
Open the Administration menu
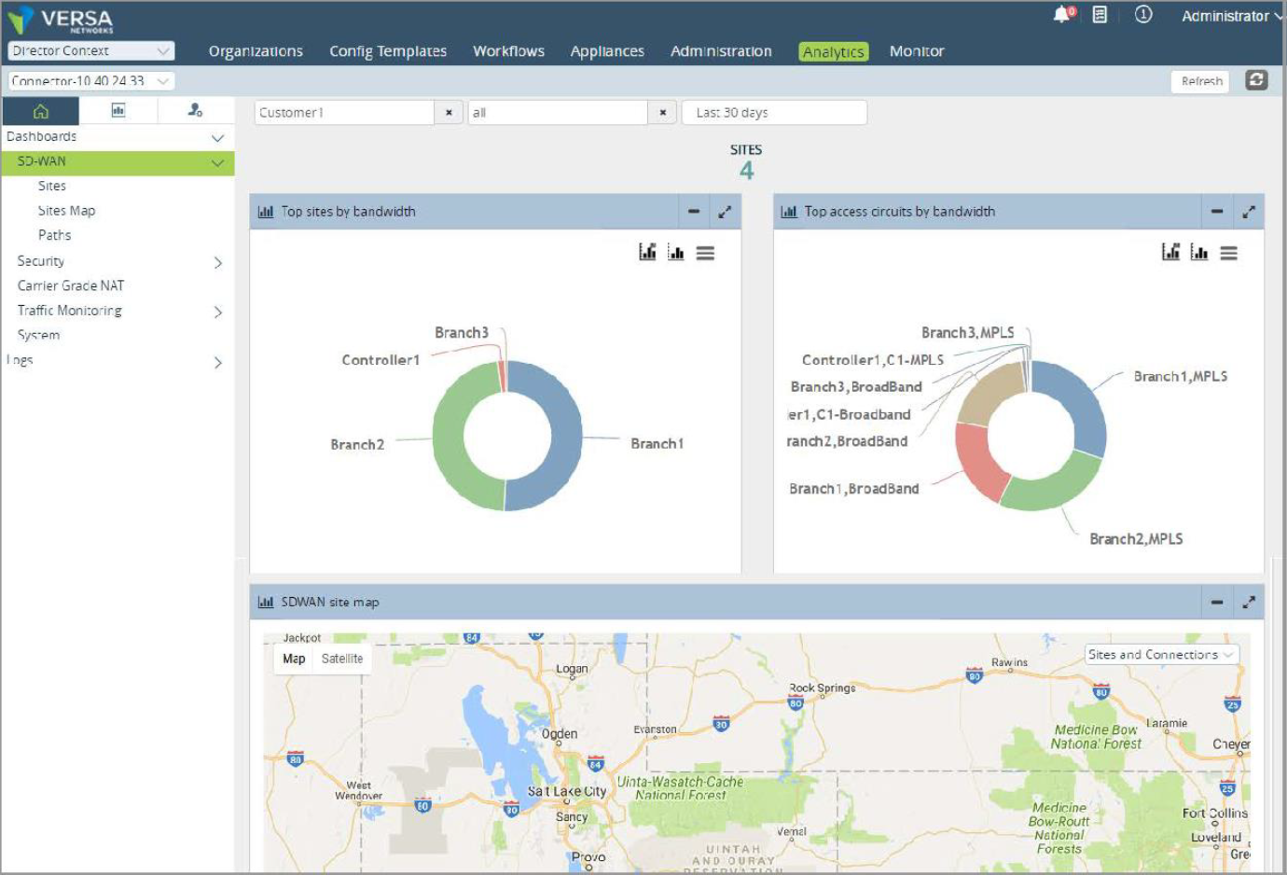pyautogui.click(x=721, y=51)
